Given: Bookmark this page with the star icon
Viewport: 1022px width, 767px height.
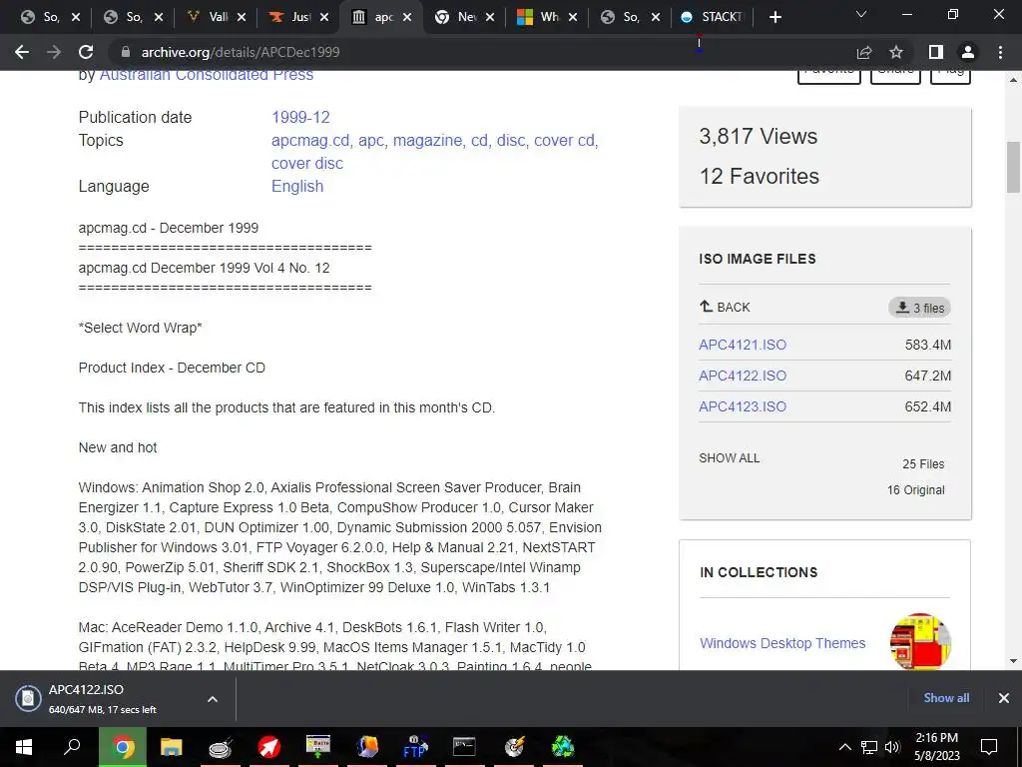Looking at the screenshot, I should coord(896,52).
